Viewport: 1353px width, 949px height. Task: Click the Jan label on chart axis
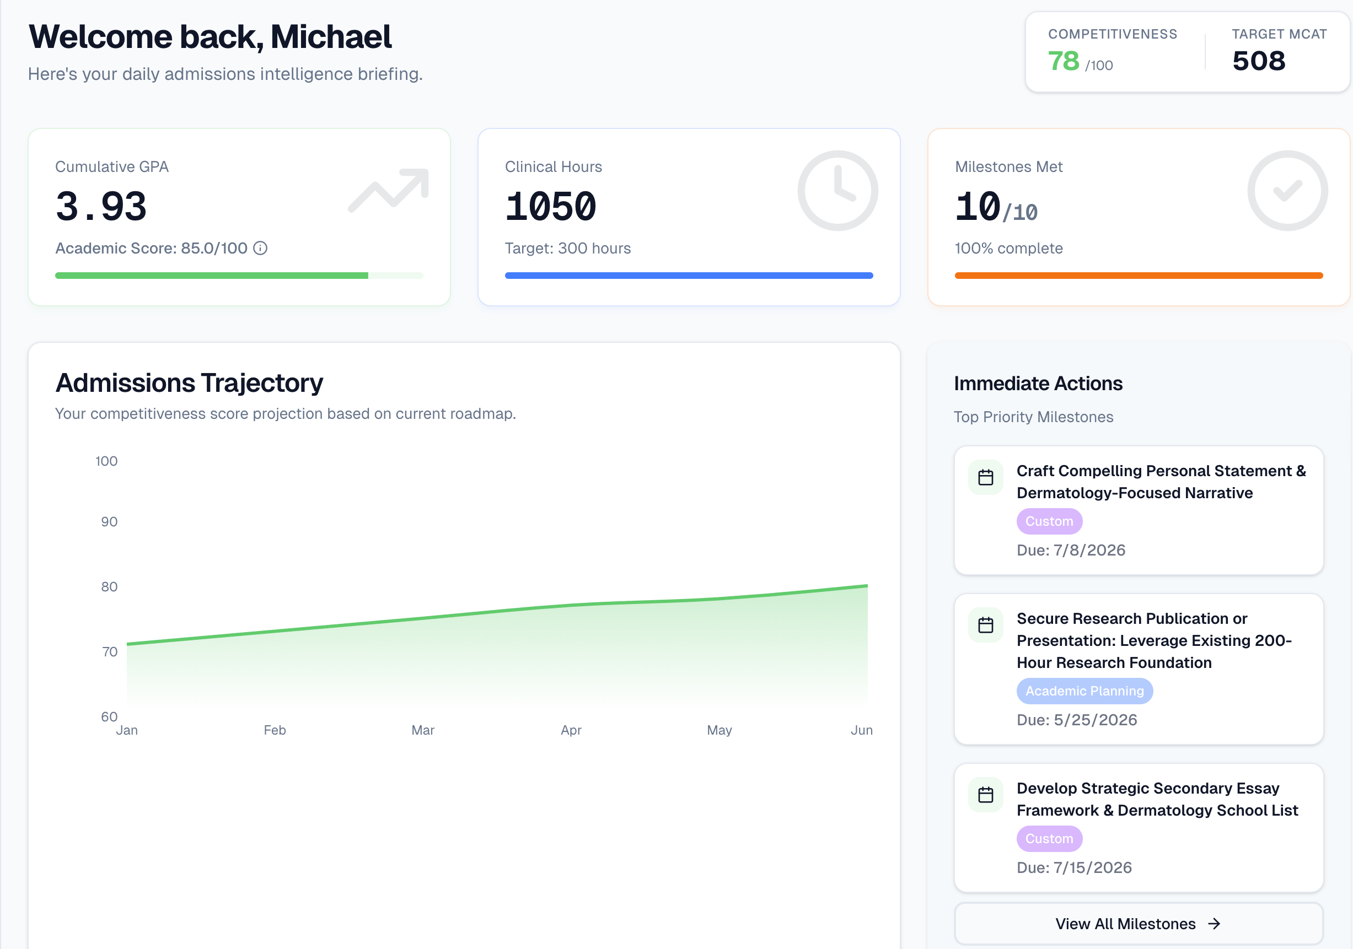(127, 730)
